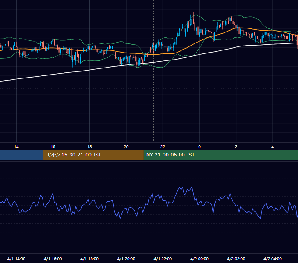Click the 4/1 16:00 time label
The image size is (298, 263).
[x=53, y=259]
